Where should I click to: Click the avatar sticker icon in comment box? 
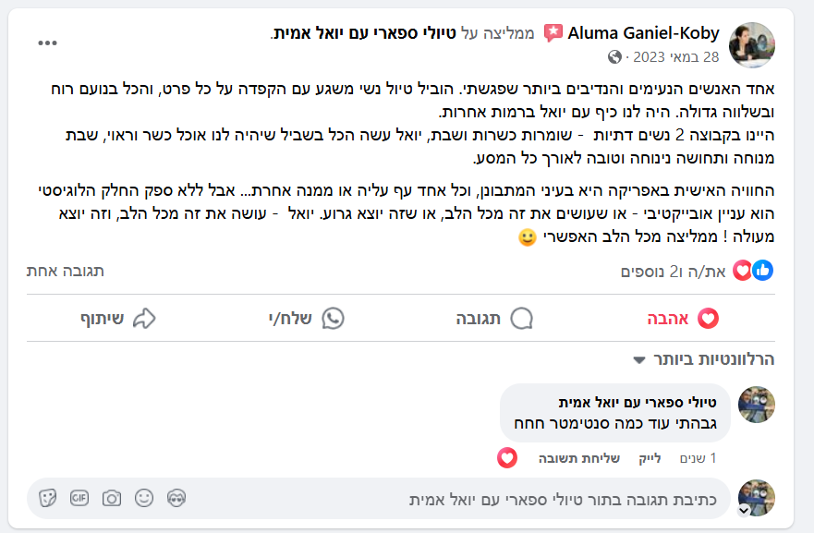coord(176,498)
